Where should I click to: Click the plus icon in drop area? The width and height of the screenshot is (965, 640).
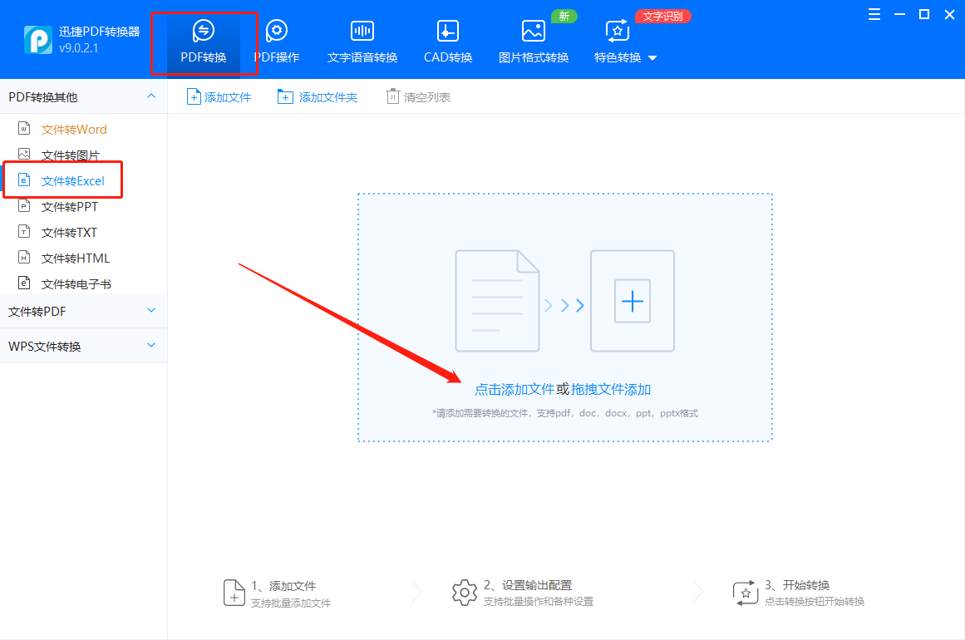tap(633, 301)
